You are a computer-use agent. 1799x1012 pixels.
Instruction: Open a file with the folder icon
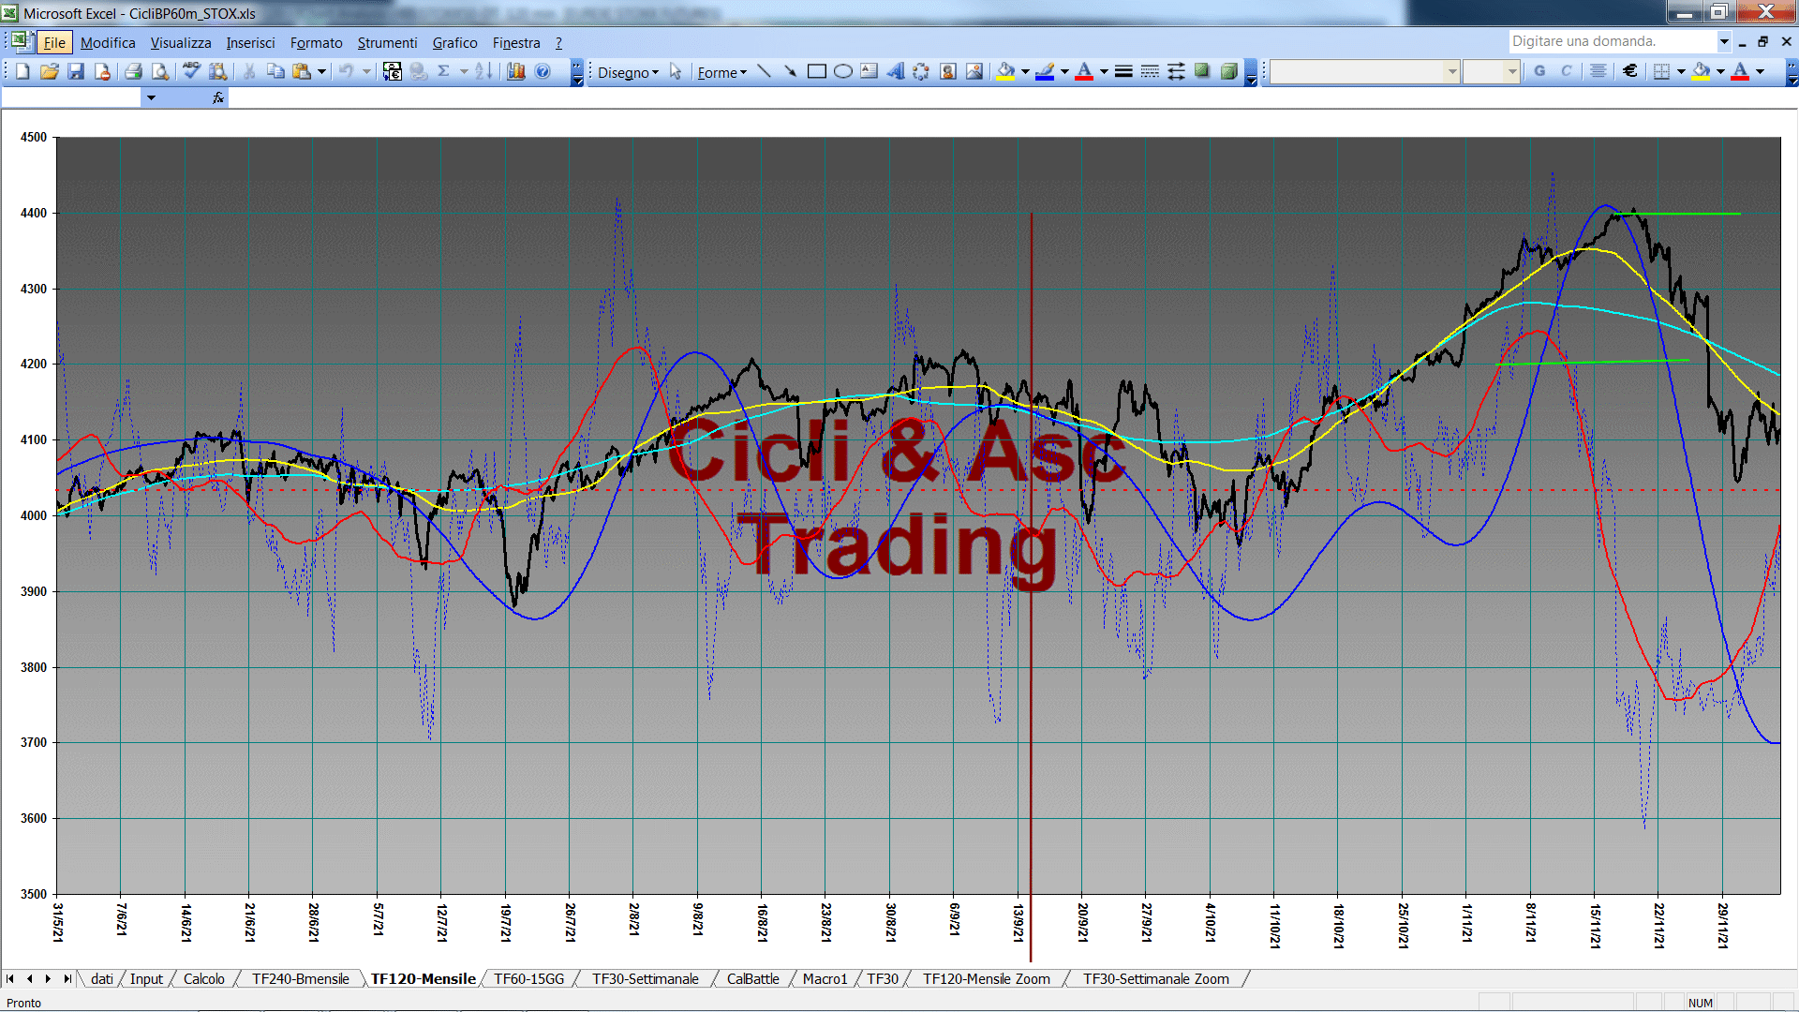pos(50,71)
